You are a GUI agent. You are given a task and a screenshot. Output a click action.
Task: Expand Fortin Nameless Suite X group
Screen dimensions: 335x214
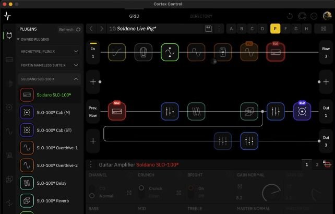pyautogui.click(x=50, y=65)
